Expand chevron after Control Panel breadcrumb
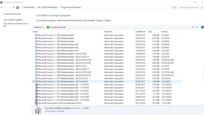This screenshot has height=115, width=204. [x=36, y=7]
